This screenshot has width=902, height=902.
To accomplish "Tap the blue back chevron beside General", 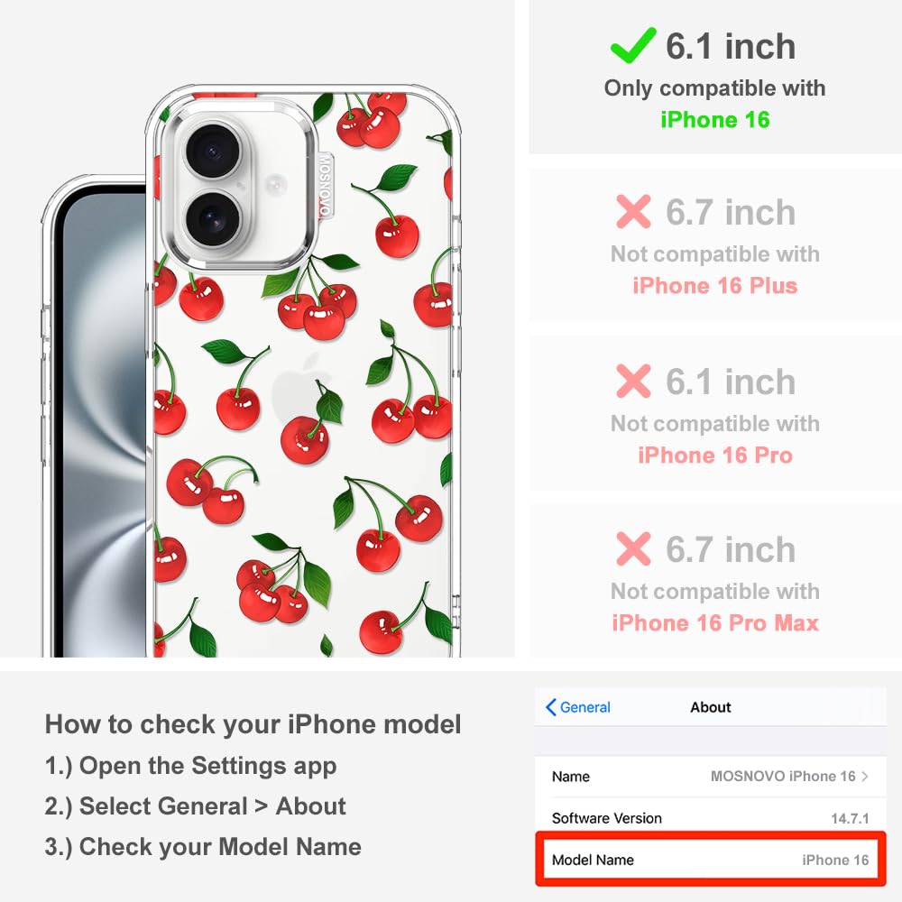I will [x=550, y=707].
